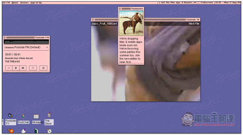
Task: Skip to the next track
Action: click(23, 68)
